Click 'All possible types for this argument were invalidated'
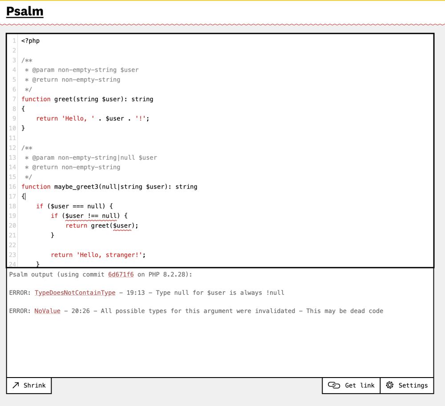This screenshot has height=406, width=445. coord(198,311)
